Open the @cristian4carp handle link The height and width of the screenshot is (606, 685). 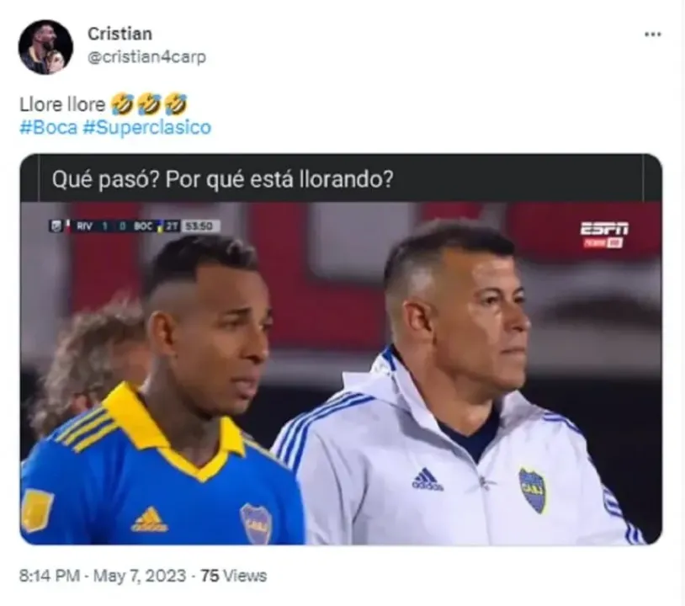point(146,56)
